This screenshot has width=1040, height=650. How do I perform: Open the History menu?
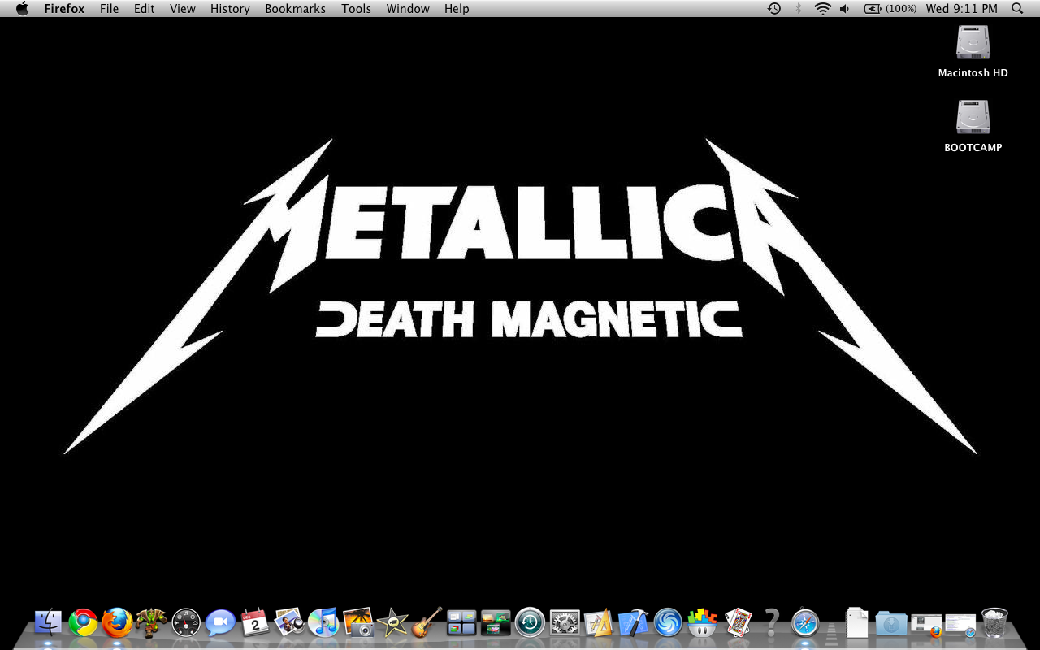pyautogui.click(x=230, y=9)
